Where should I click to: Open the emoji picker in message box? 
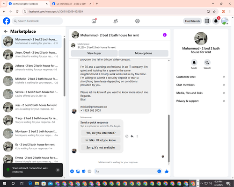point(159,172)
